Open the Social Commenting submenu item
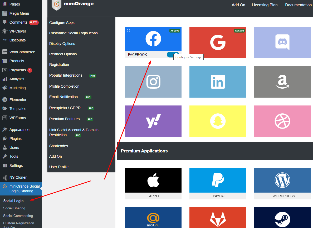Screen dimensions: 313x228 click(18, 216)
